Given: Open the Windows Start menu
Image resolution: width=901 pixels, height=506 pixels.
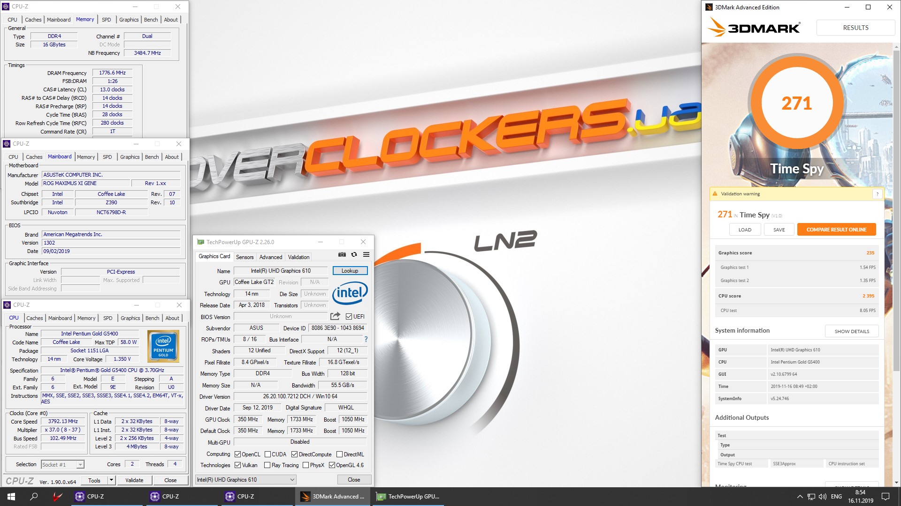Looking at the screenshot, I should point(11,497).
